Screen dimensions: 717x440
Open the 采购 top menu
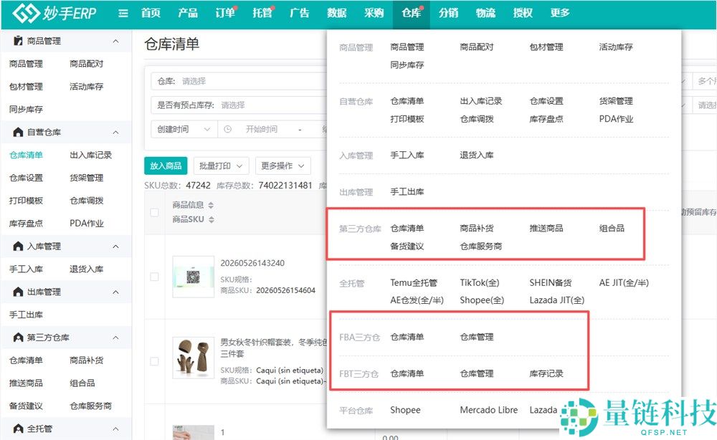pos(374,13)
